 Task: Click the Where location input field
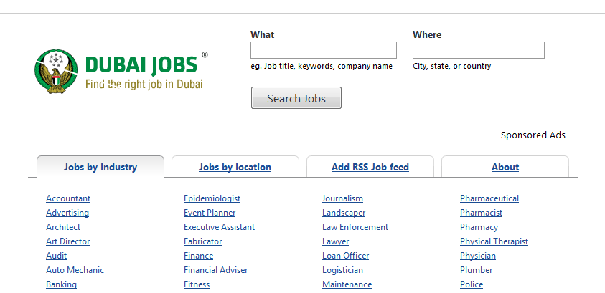tap(479, 50)
